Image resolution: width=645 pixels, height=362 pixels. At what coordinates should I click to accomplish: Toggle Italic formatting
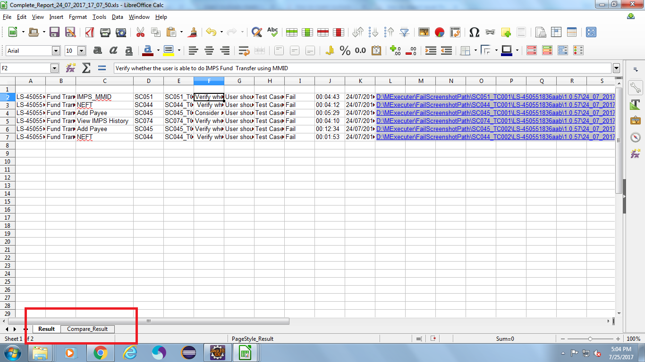pyautogui.click(x=113, y=50)
